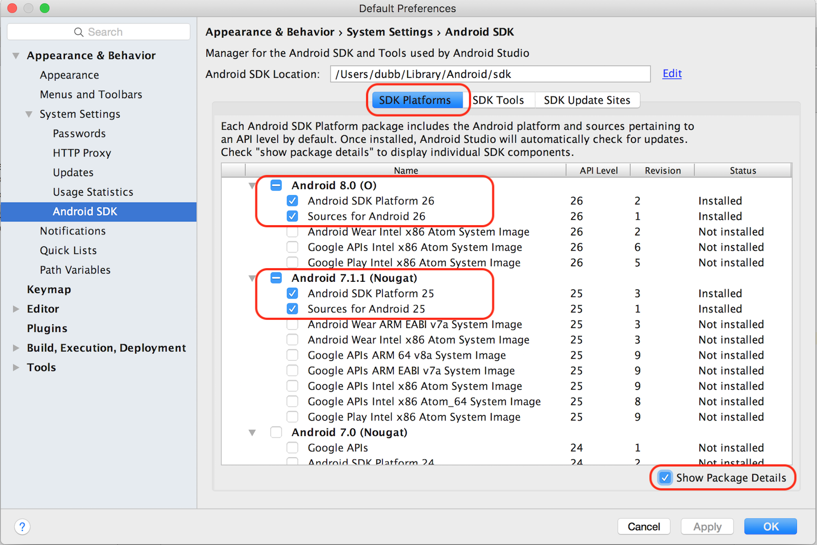The height and width of the screenshot is (545, 817).
Task: Confirm with the OK button
Action: [x=771, y=526]
